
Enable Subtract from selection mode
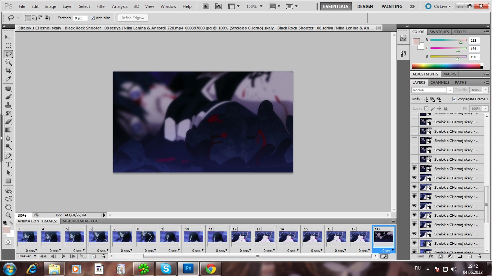(41, 18)
